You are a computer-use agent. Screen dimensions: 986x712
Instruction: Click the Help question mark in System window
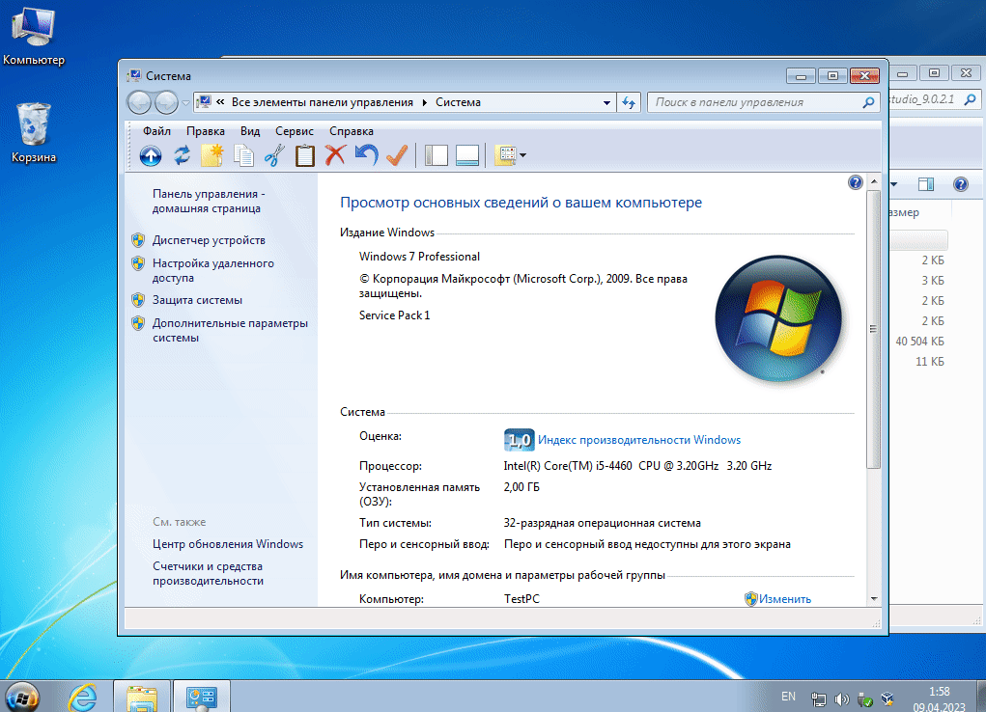856,182
